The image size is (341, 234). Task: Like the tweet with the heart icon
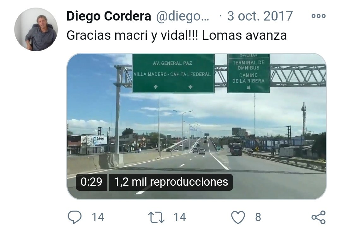tap(238, 218)
